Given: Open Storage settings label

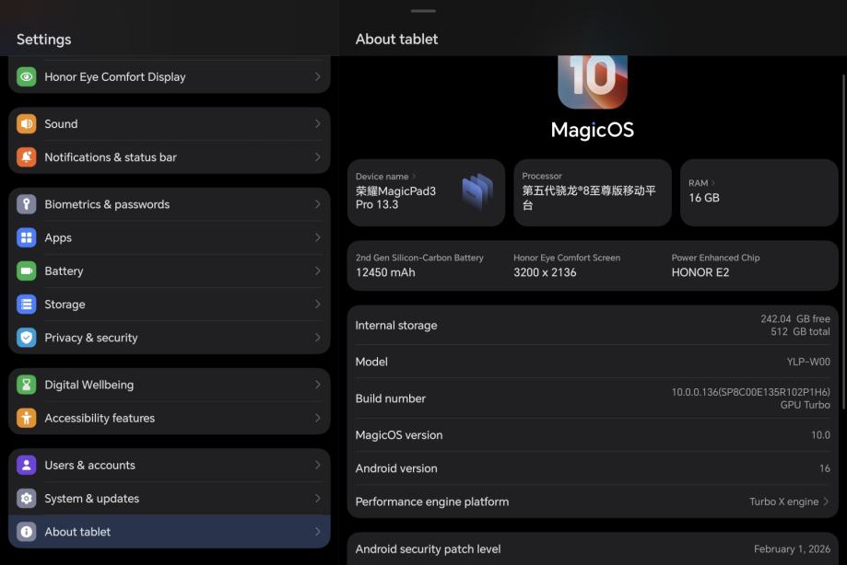Looking at the screenshot, I should tap(65, 305).
